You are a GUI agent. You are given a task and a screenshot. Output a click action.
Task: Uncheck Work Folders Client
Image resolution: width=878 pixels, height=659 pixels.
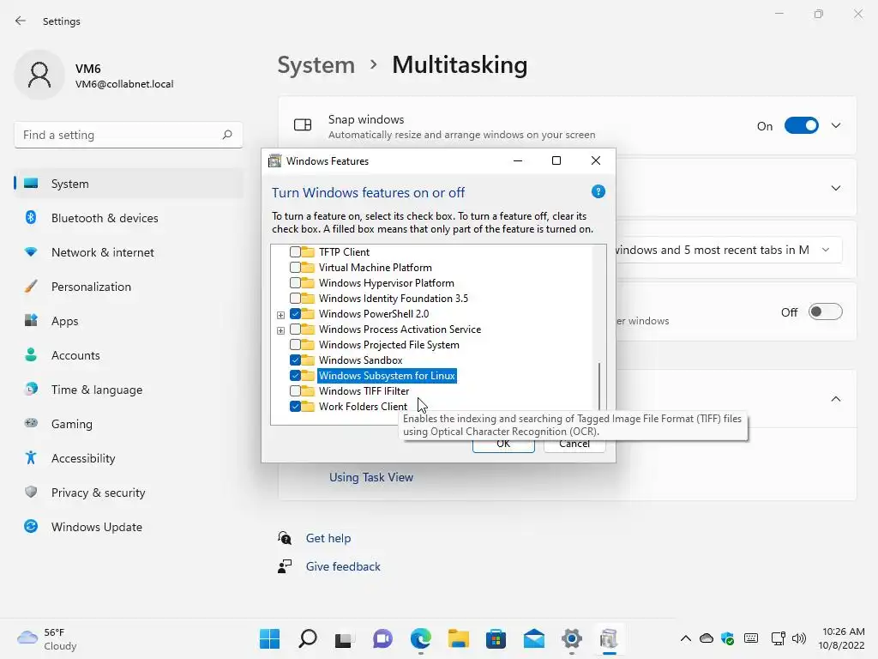(295, 406)
